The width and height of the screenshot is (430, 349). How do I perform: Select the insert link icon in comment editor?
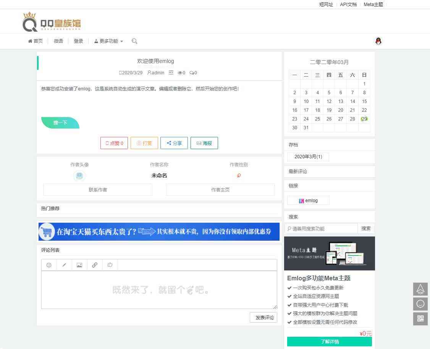95,265
